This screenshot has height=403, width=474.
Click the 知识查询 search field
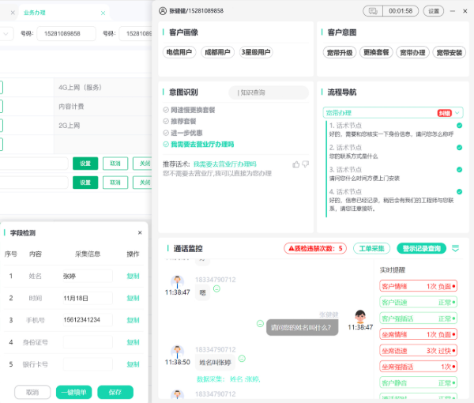click(x=269, y=92)
